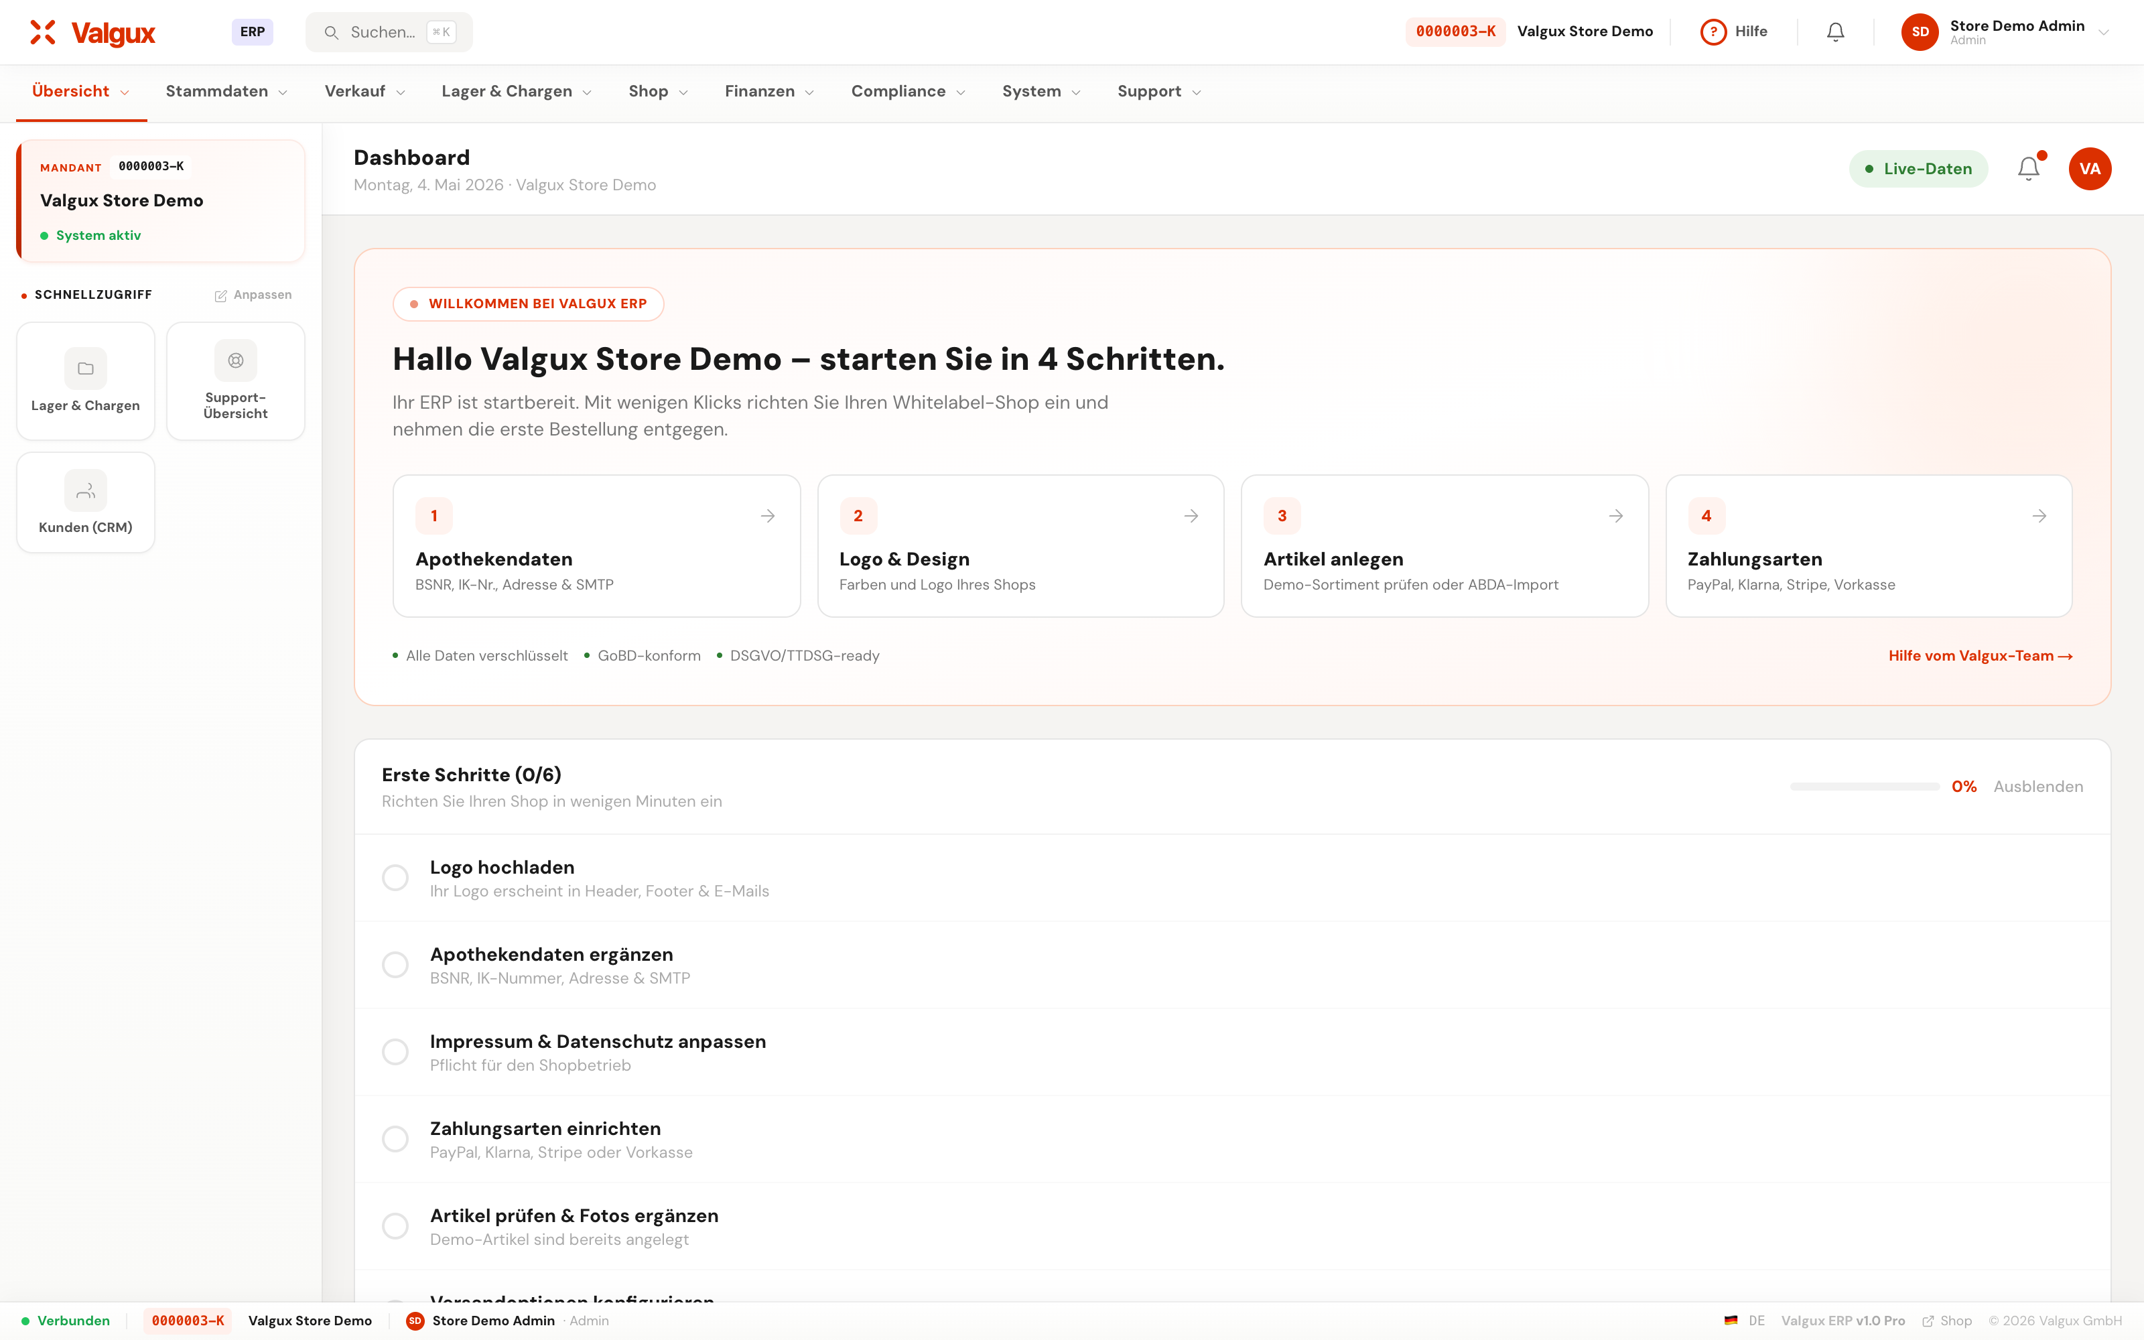2144x1340 pixels.
Task: Click the step number 1 badge
Action: [434, 516]
